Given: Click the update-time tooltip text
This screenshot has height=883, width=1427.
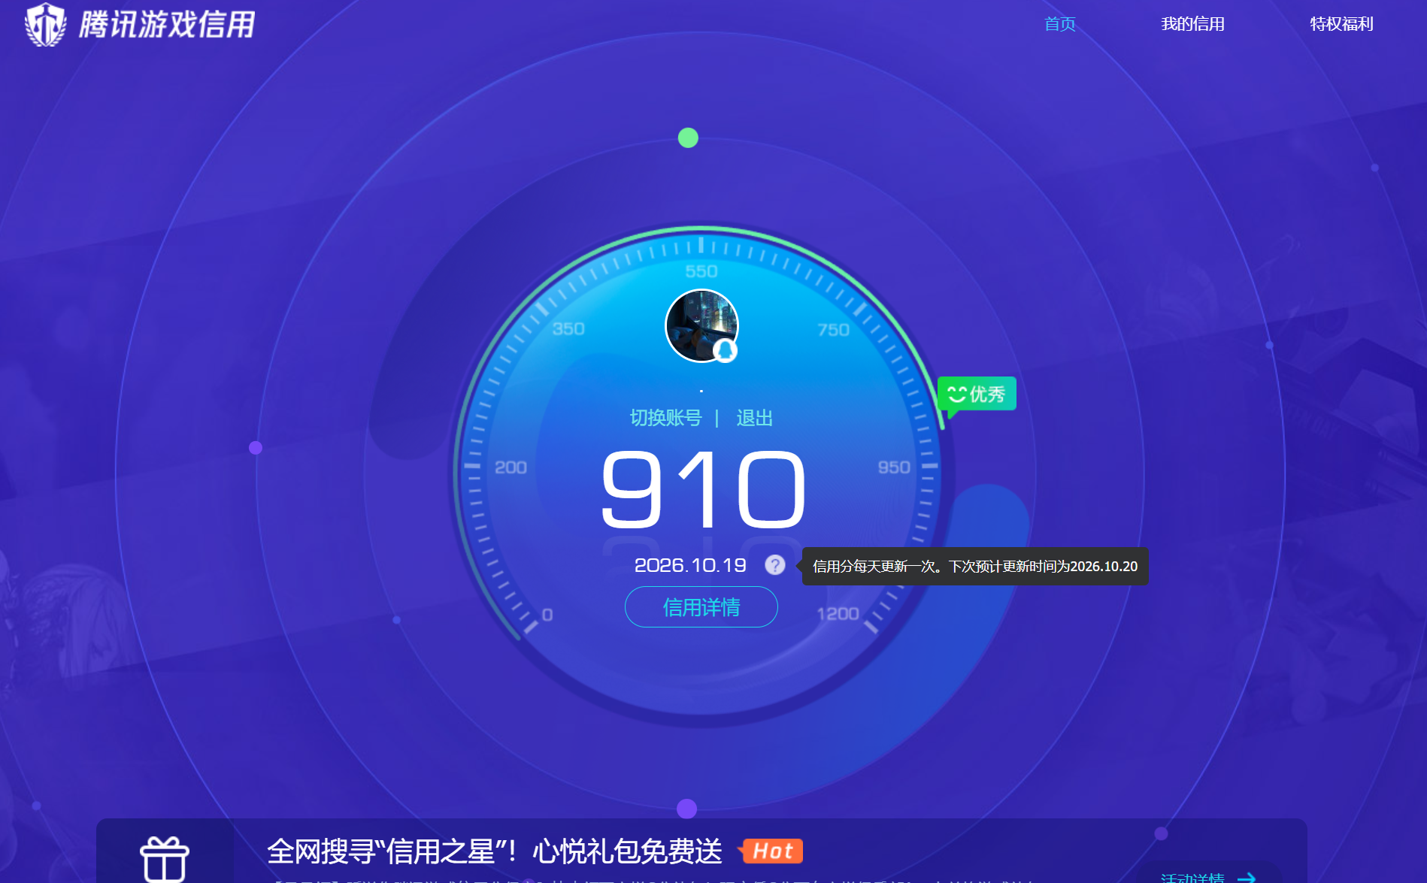Looking at the screenshot, I should [x=975, y=567].
